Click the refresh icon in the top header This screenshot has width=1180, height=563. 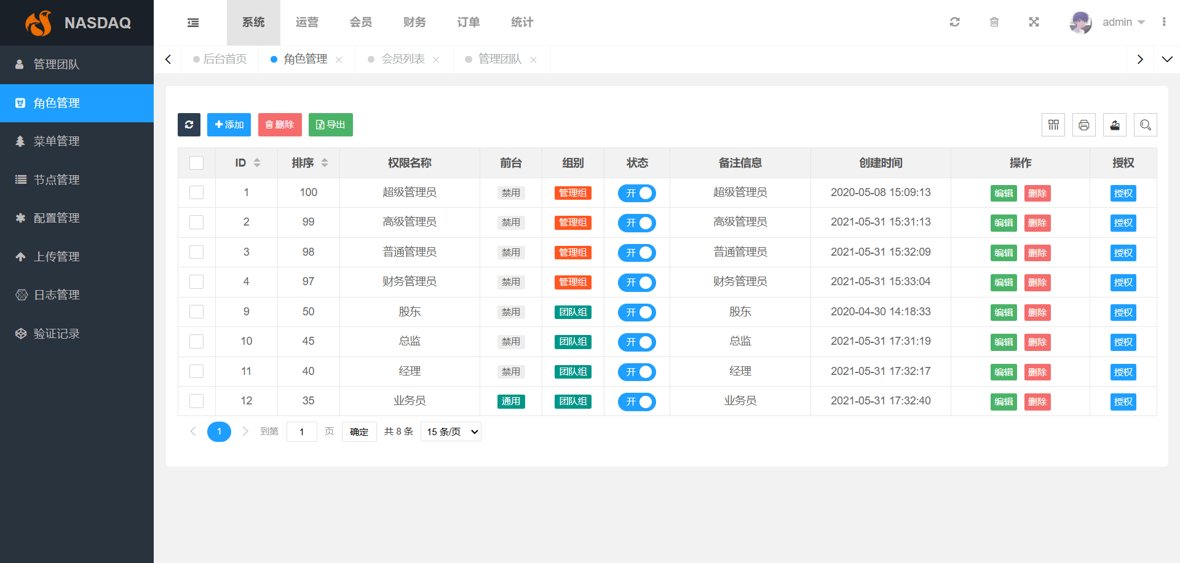click(954, 22)
